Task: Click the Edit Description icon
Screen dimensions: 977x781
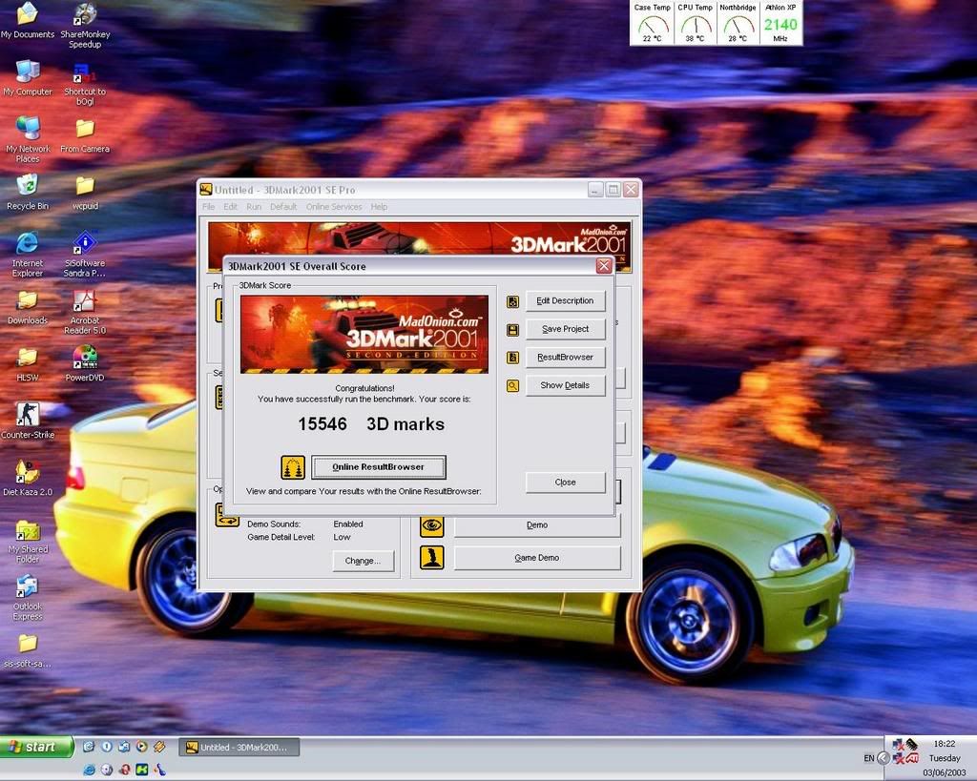Action: point(513,301)
